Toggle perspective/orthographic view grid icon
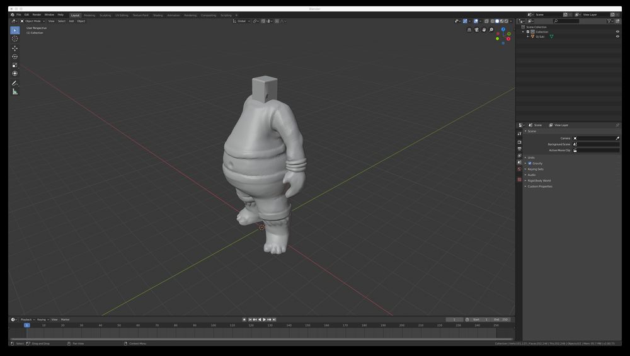 [469, 30]
